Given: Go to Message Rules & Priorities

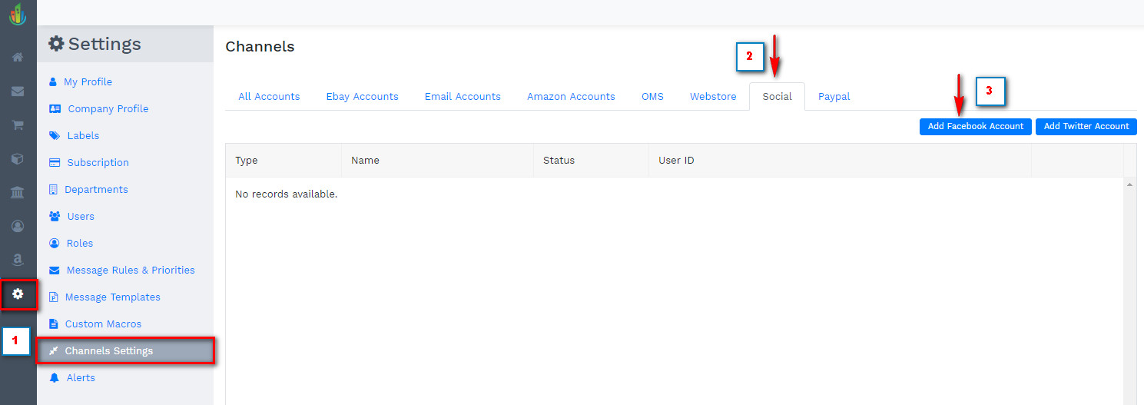Looking at the screenshot, I should pos(131,271).
